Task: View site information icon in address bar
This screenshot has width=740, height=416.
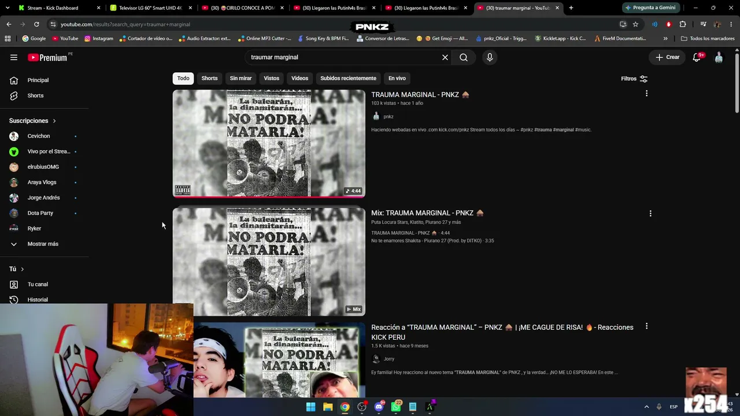Action: (53, 24)
